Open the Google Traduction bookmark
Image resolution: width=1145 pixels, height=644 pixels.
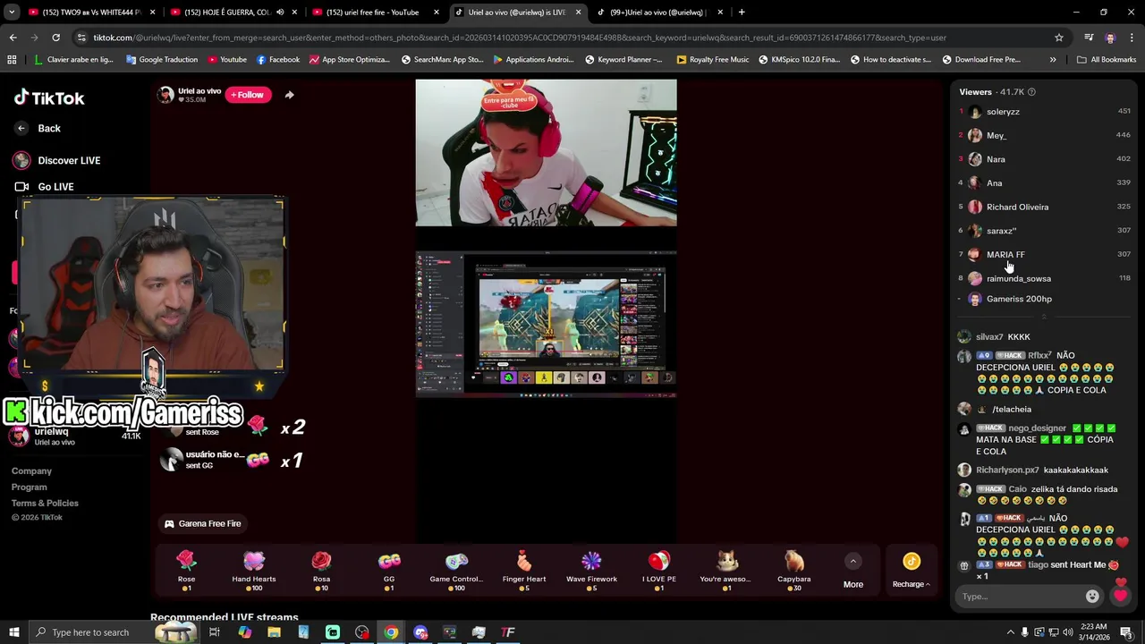tap(161, 60)
